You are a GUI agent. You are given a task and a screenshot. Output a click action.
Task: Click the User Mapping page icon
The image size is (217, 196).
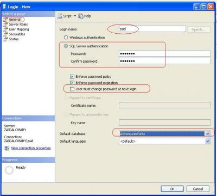point(5,29)
